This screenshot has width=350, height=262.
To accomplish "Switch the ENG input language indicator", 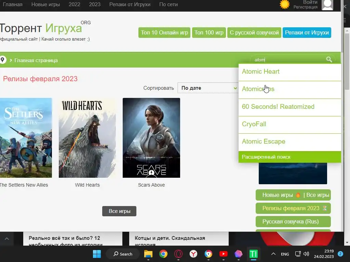I will click(285, 254).
